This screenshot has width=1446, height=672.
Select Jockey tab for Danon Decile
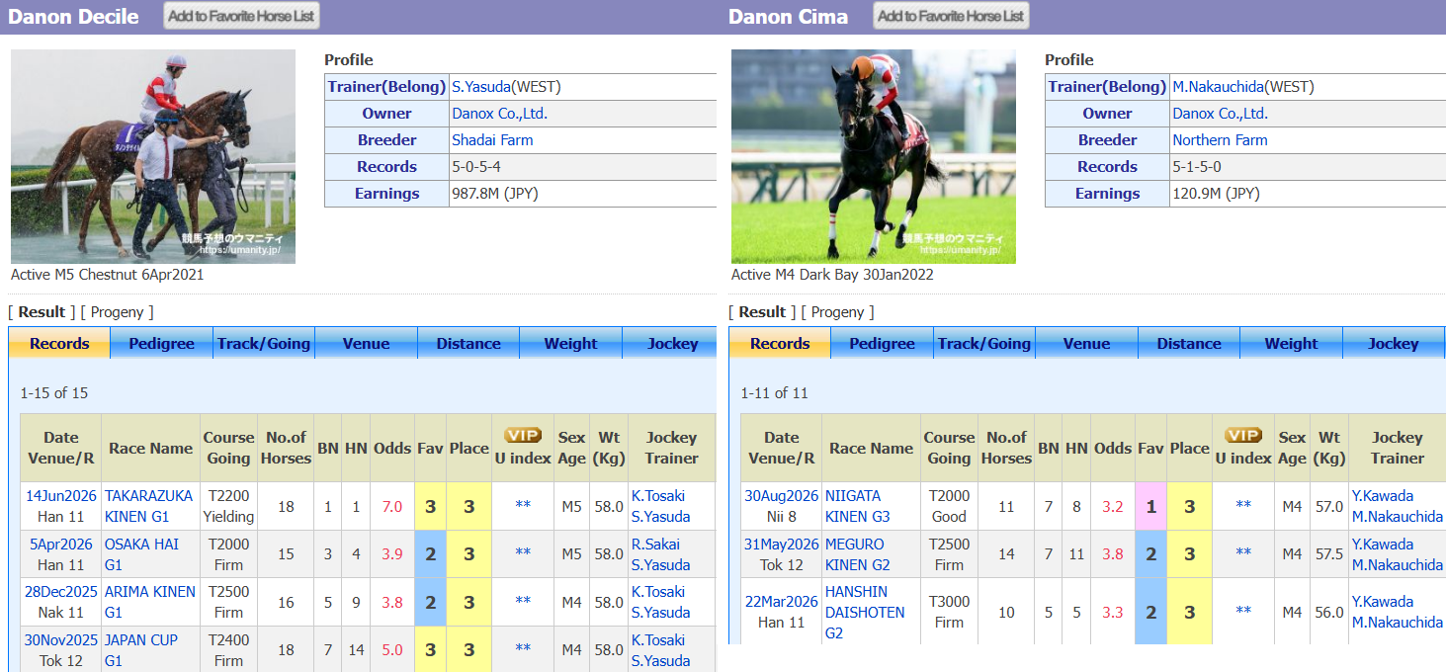coord(672,344)
